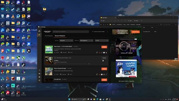Install the More Animals (Forge) modpack
Image resolution: width=179 pixels, height=101 pixels.
coord(104,69)
